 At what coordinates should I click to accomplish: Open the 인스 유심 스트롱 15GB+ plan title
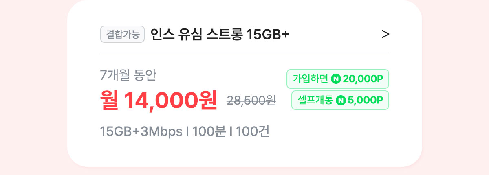click(220, 35)
